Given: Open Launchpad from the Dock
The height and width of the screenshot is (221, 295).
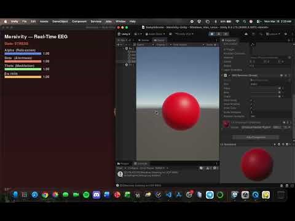Looking at the screenshot, I should 25,195.
